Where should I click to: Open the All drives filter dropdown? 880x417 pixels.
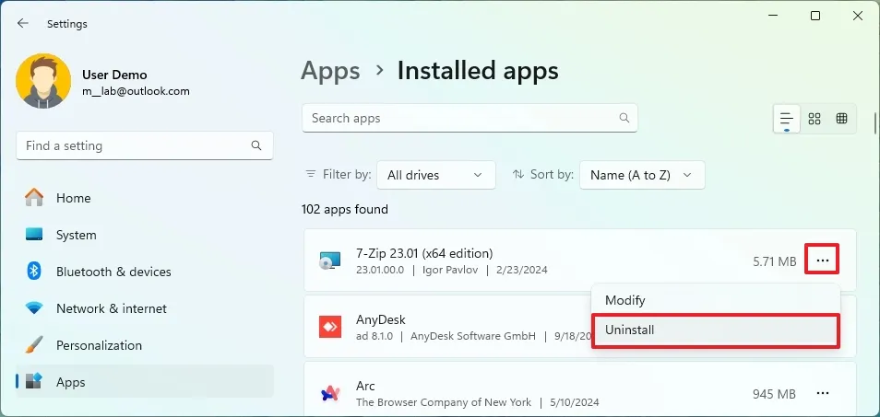coord(435,175)
